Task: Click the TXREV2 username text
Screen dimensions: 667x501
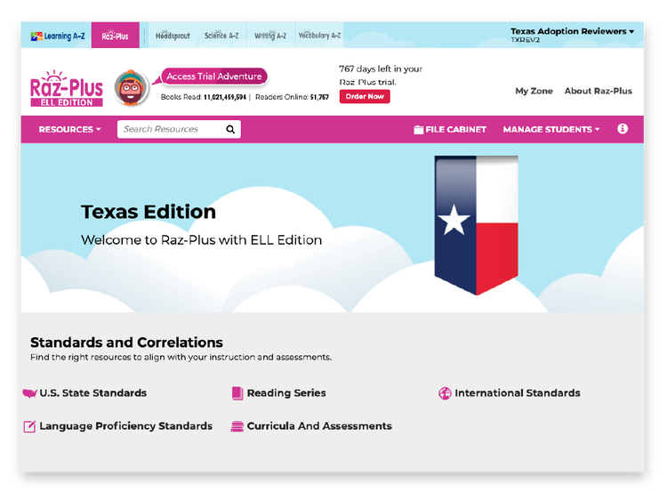Action: point(526,40)
